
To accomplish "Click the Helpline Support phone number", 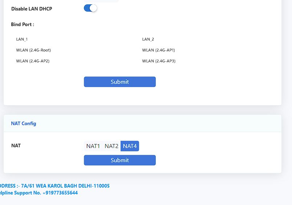I will (x=60, y=193).
